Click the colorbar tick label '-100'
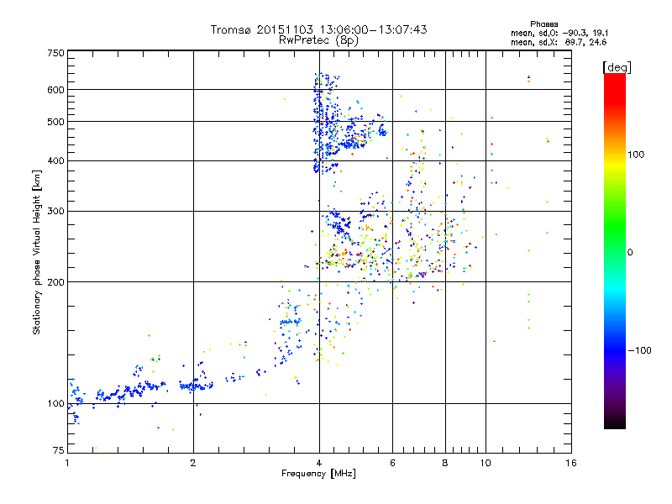This screenshot has height=504, width=672. click(x=639, y=350)
